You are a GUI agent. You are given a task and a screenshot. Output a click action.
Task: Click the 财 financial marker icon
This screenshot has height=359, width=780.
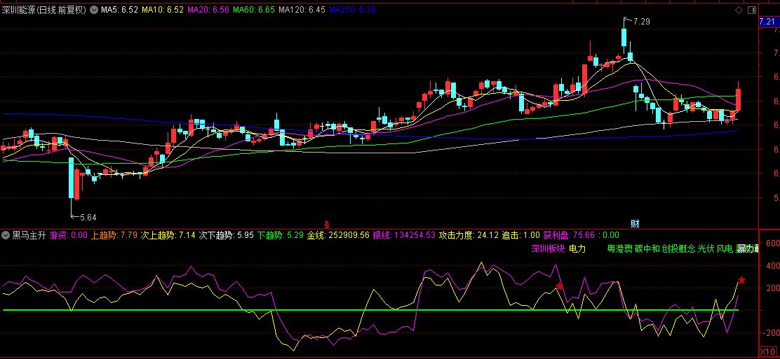tap(634, 223)
